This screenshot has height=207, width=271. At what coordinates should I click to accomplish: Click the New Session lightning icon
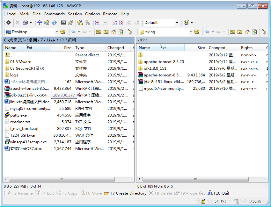click(186, 23)
